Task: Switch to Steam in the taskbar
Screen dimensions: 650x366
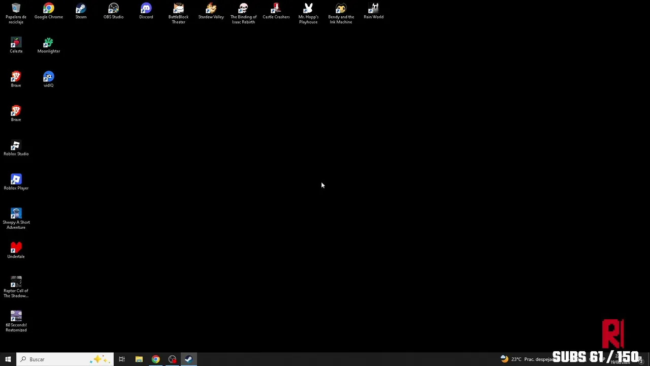Action: pos(188,359)
